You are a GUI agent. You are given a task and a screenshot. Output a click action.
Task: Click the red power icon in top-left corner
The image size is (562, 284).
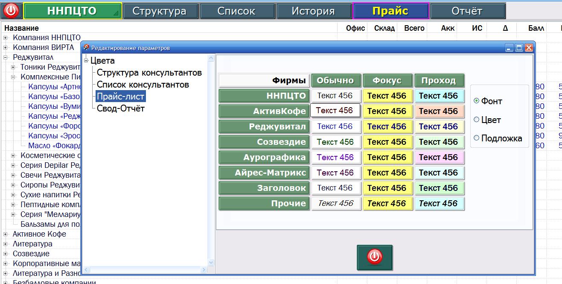click(x=12, y=11)
